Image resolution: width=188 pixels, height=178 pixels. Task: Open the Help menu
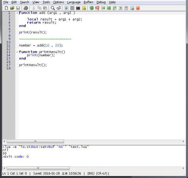pos(112,2)
